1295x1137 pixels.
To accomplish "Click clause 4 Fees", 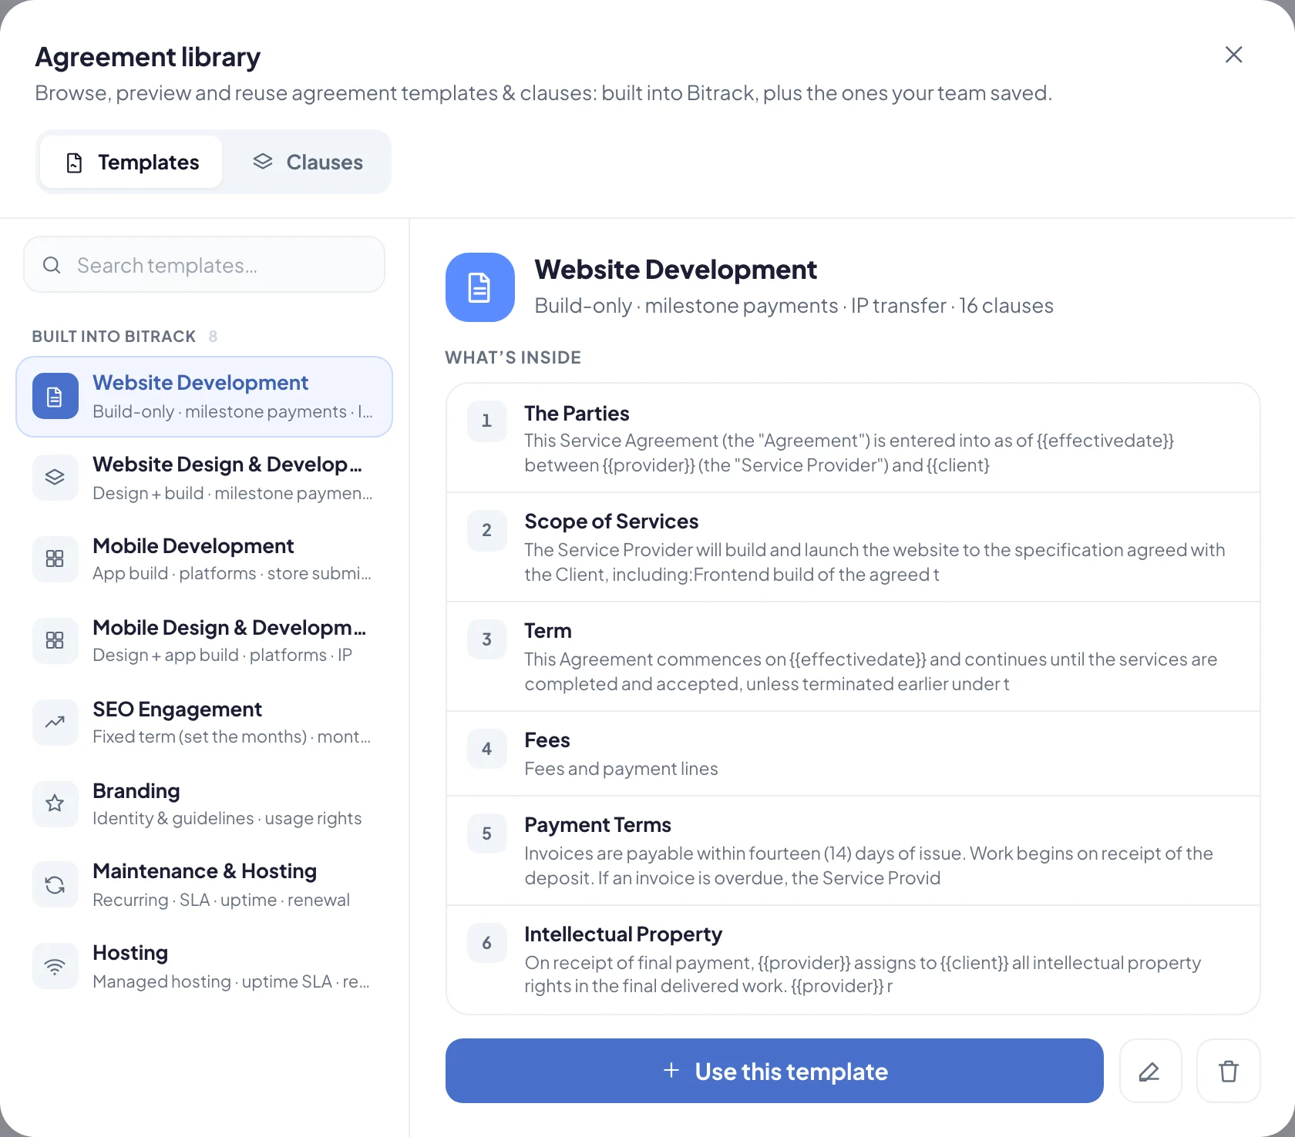I will pyautogui.click(x=853, y=754).
